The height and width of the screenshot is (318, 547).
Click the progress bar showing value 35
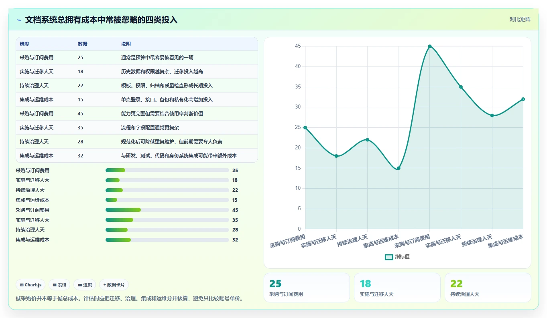pyautogui.click(x=167, y=220)
